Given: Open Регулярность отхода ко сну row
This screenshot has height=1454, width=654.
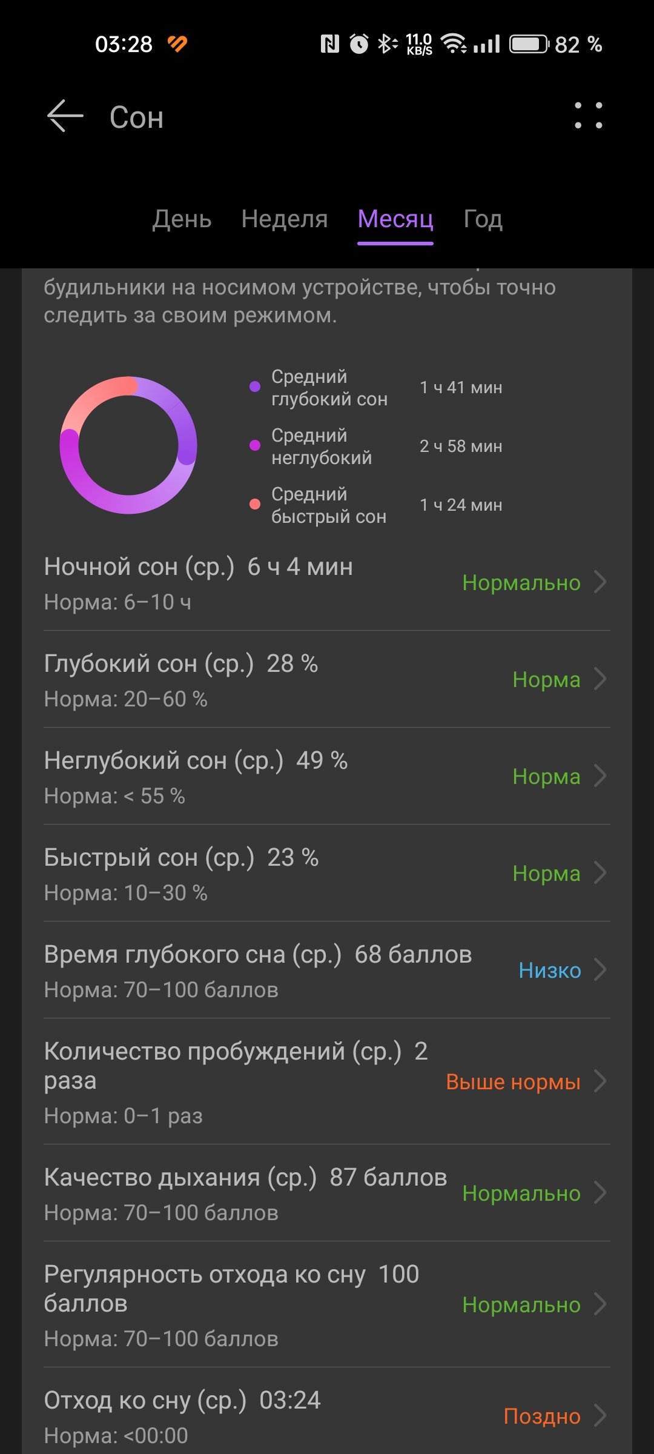Looking at the screenshot, I should [x=327, y=1304].
